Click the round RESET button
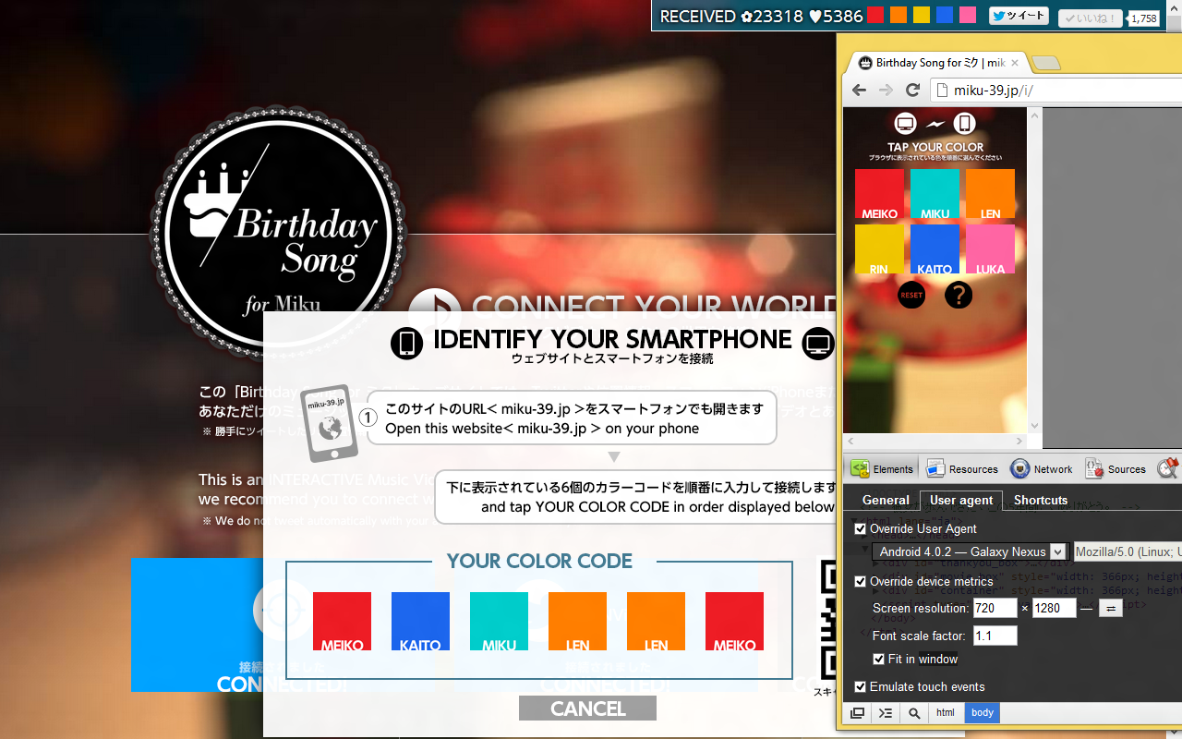Screen dimensions: 1182x739 tap(911, 295)
